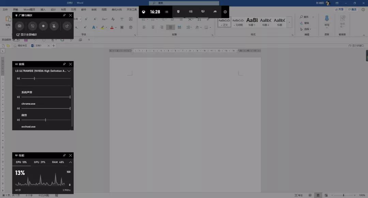Screen dimensions: 368x198
Task: Toggle the Performance widget in Game Bar
Action: pos(203,12)
